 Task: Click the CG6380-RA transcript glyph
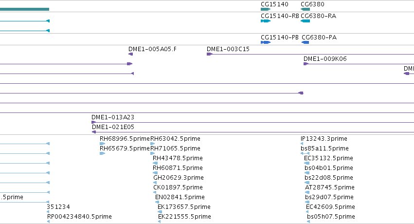click(x=305, y=21)
